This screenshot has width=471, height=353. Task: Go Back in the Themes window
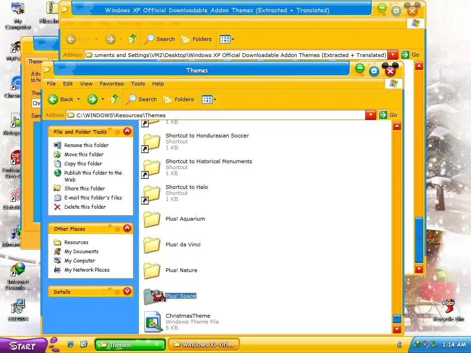coord(61,99)
